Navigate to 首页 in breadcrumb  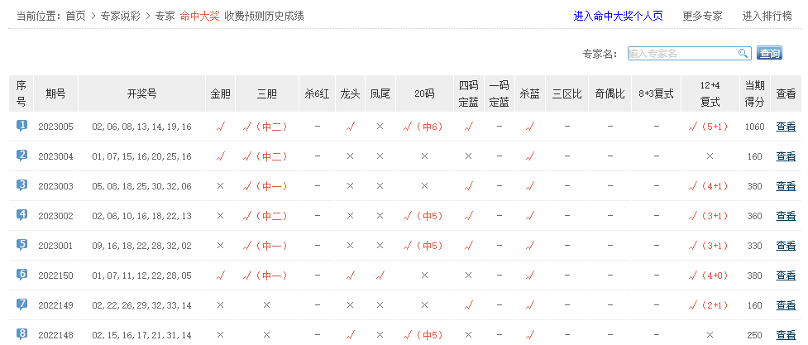tap(75, 16)
